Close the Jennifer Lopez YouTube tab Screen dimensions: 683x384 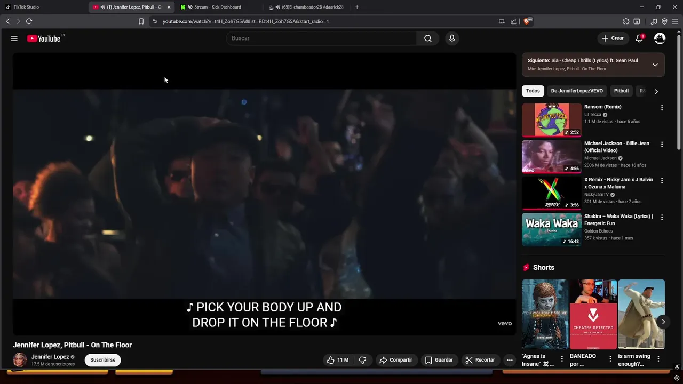(169, 7)
